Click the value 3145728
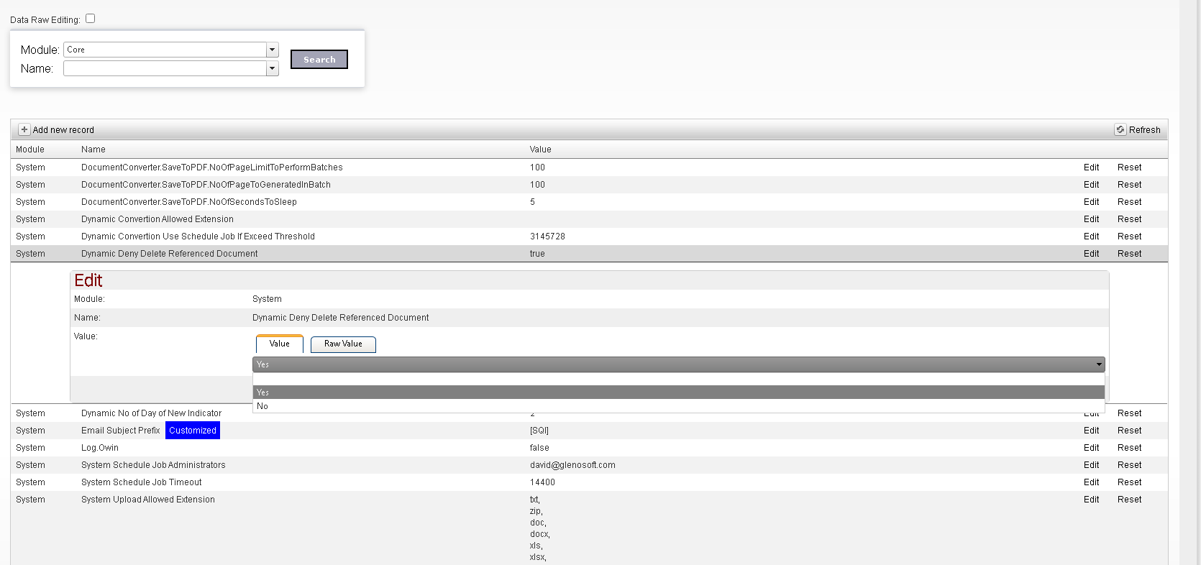This screenshot has height=565, width=1201. [547, 236]
